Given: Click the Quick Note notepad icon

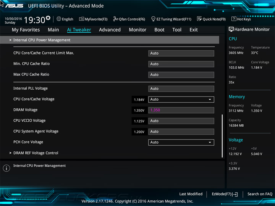Looking at the screenshot, I should tap(199, 19).
